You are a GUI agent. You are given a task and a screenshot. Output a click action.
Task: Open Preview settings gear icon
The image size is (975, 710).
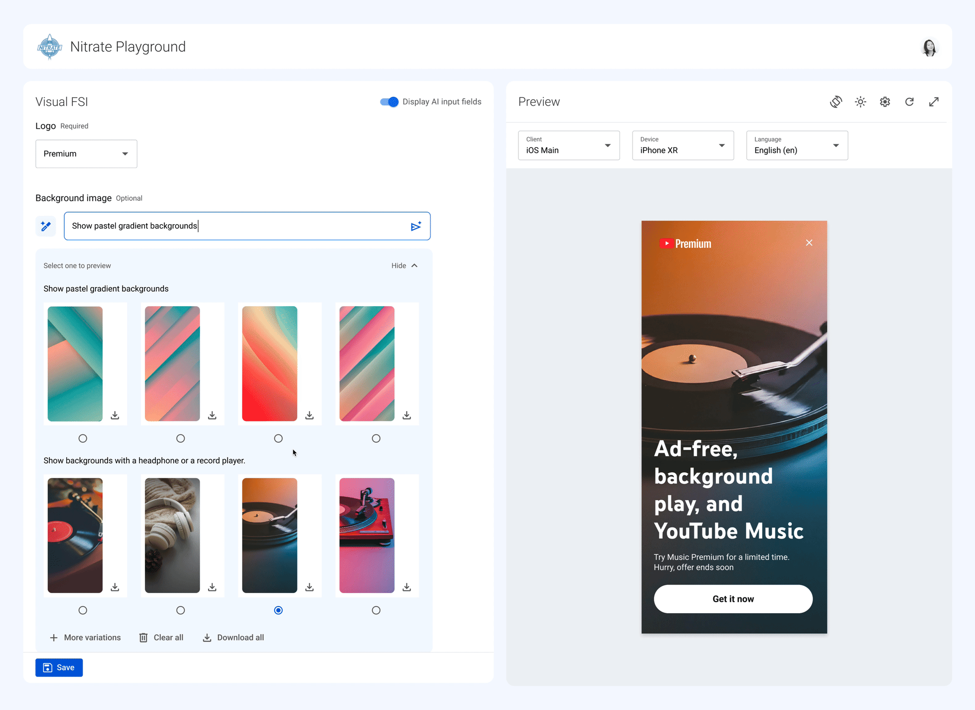tap(885, 102)
